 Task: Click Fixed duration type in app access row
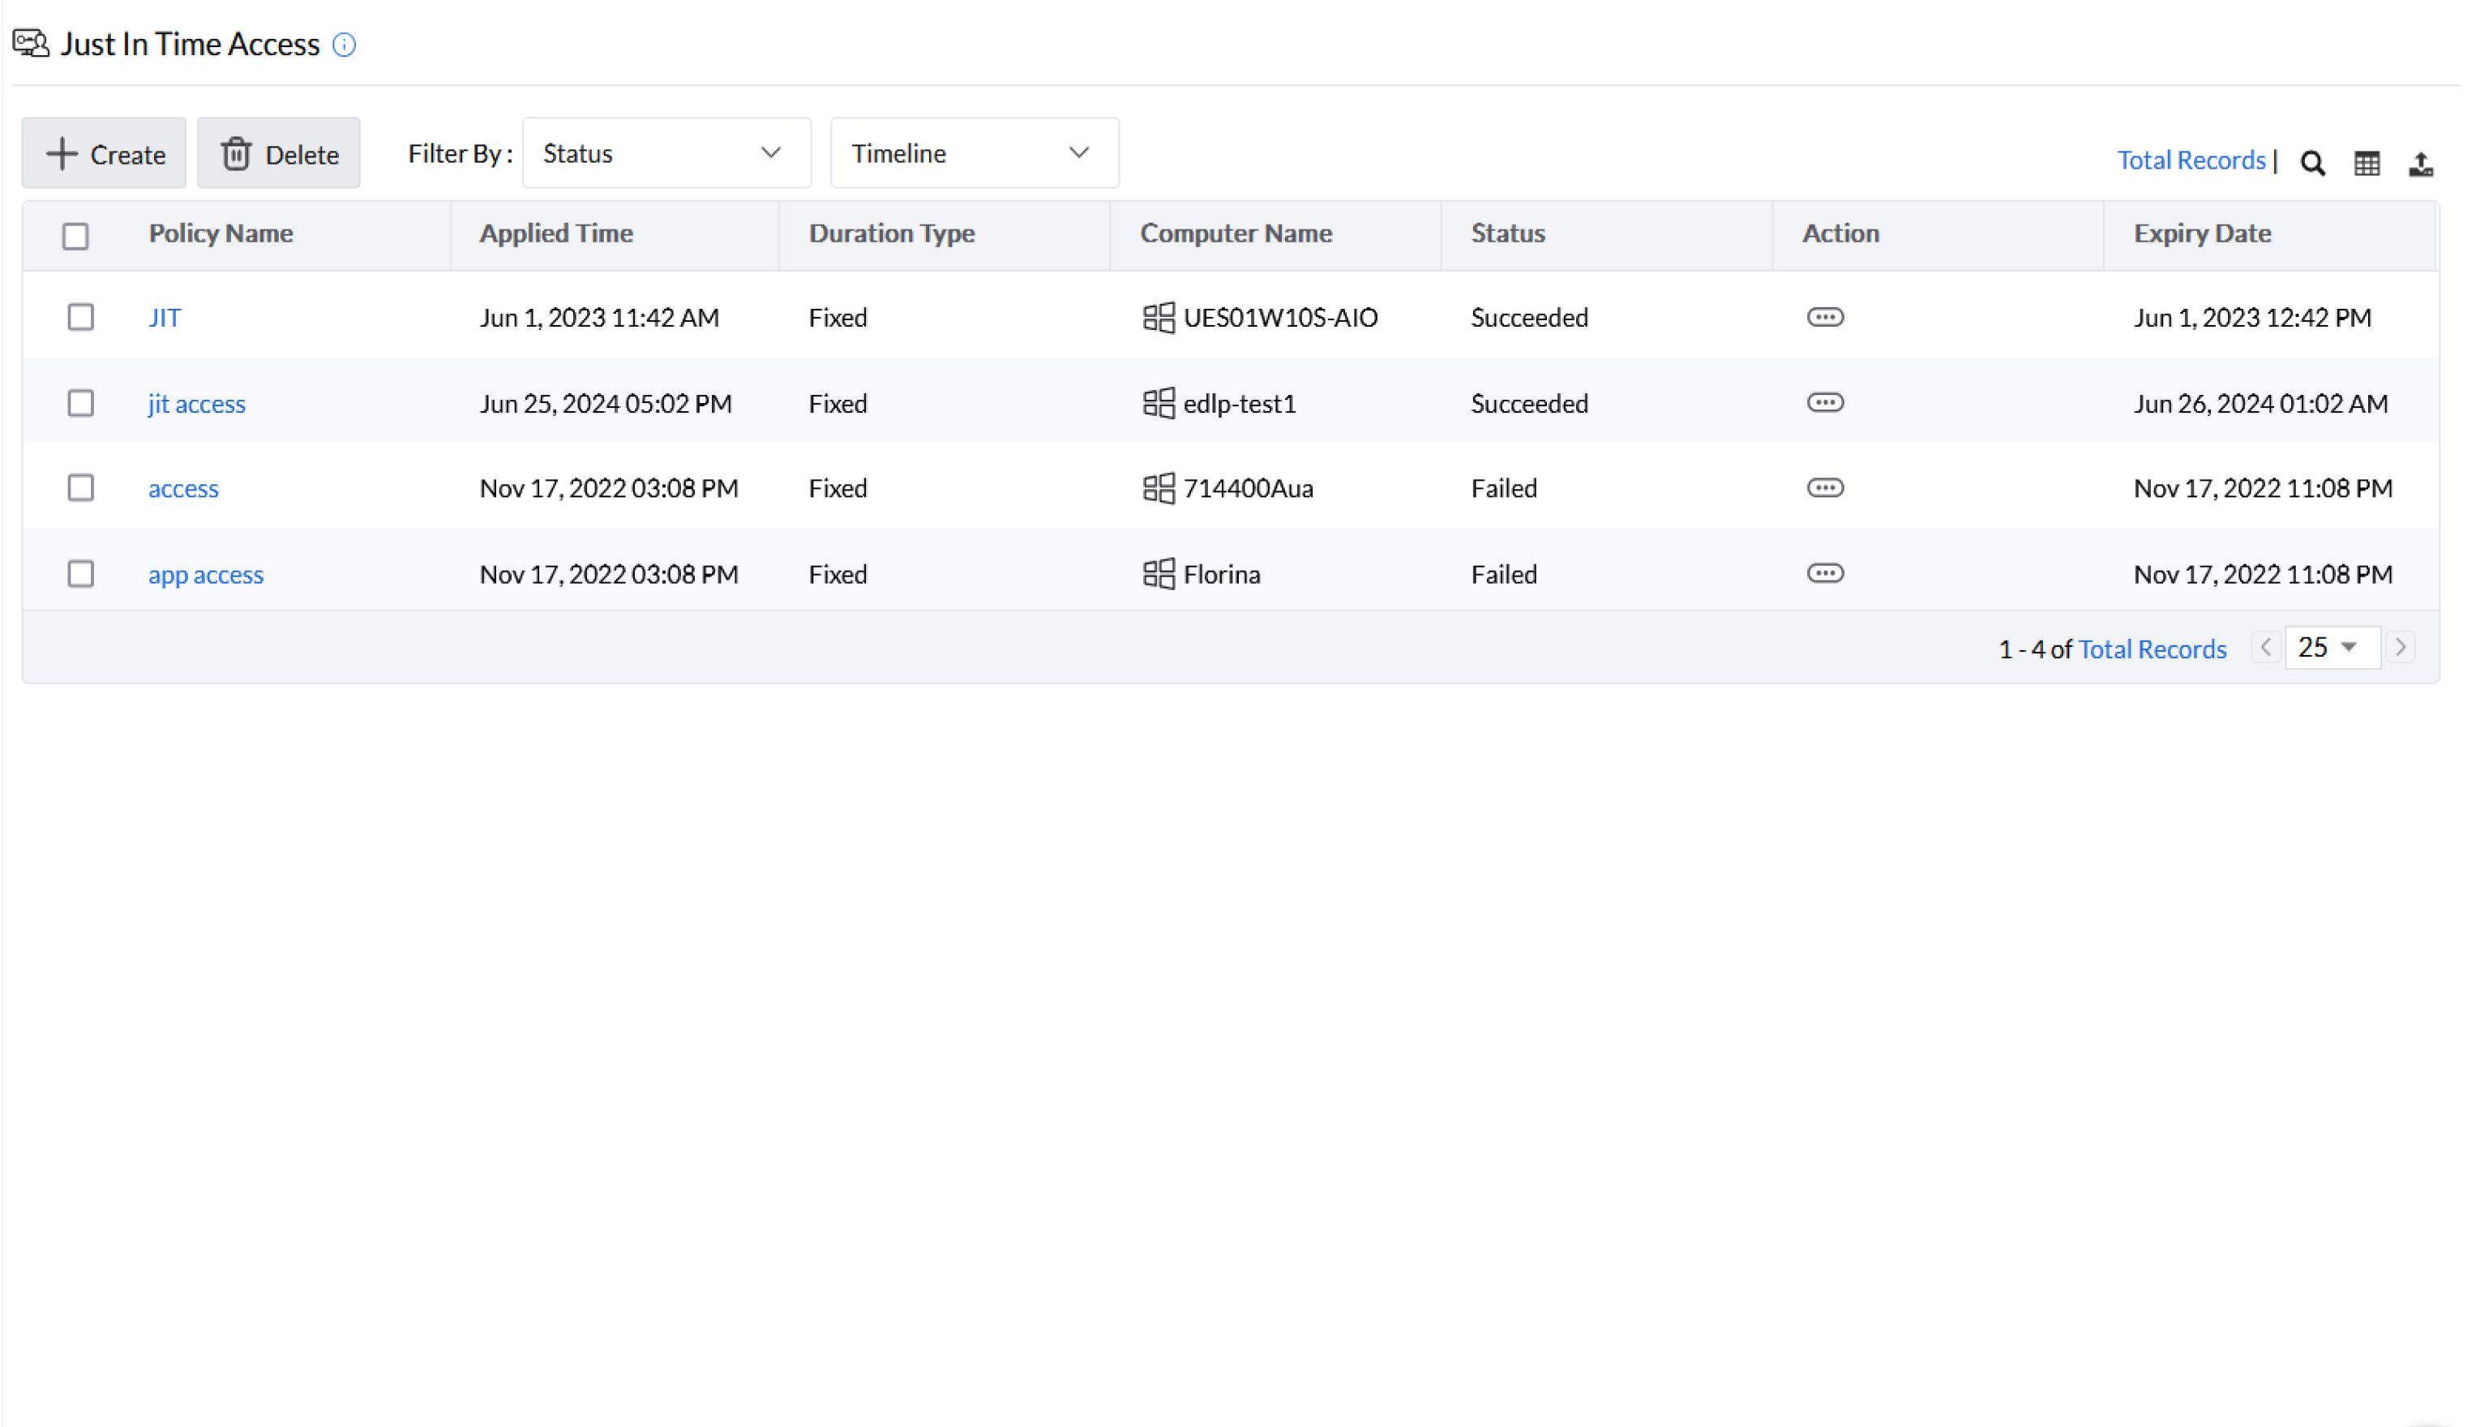pos(837,574)
